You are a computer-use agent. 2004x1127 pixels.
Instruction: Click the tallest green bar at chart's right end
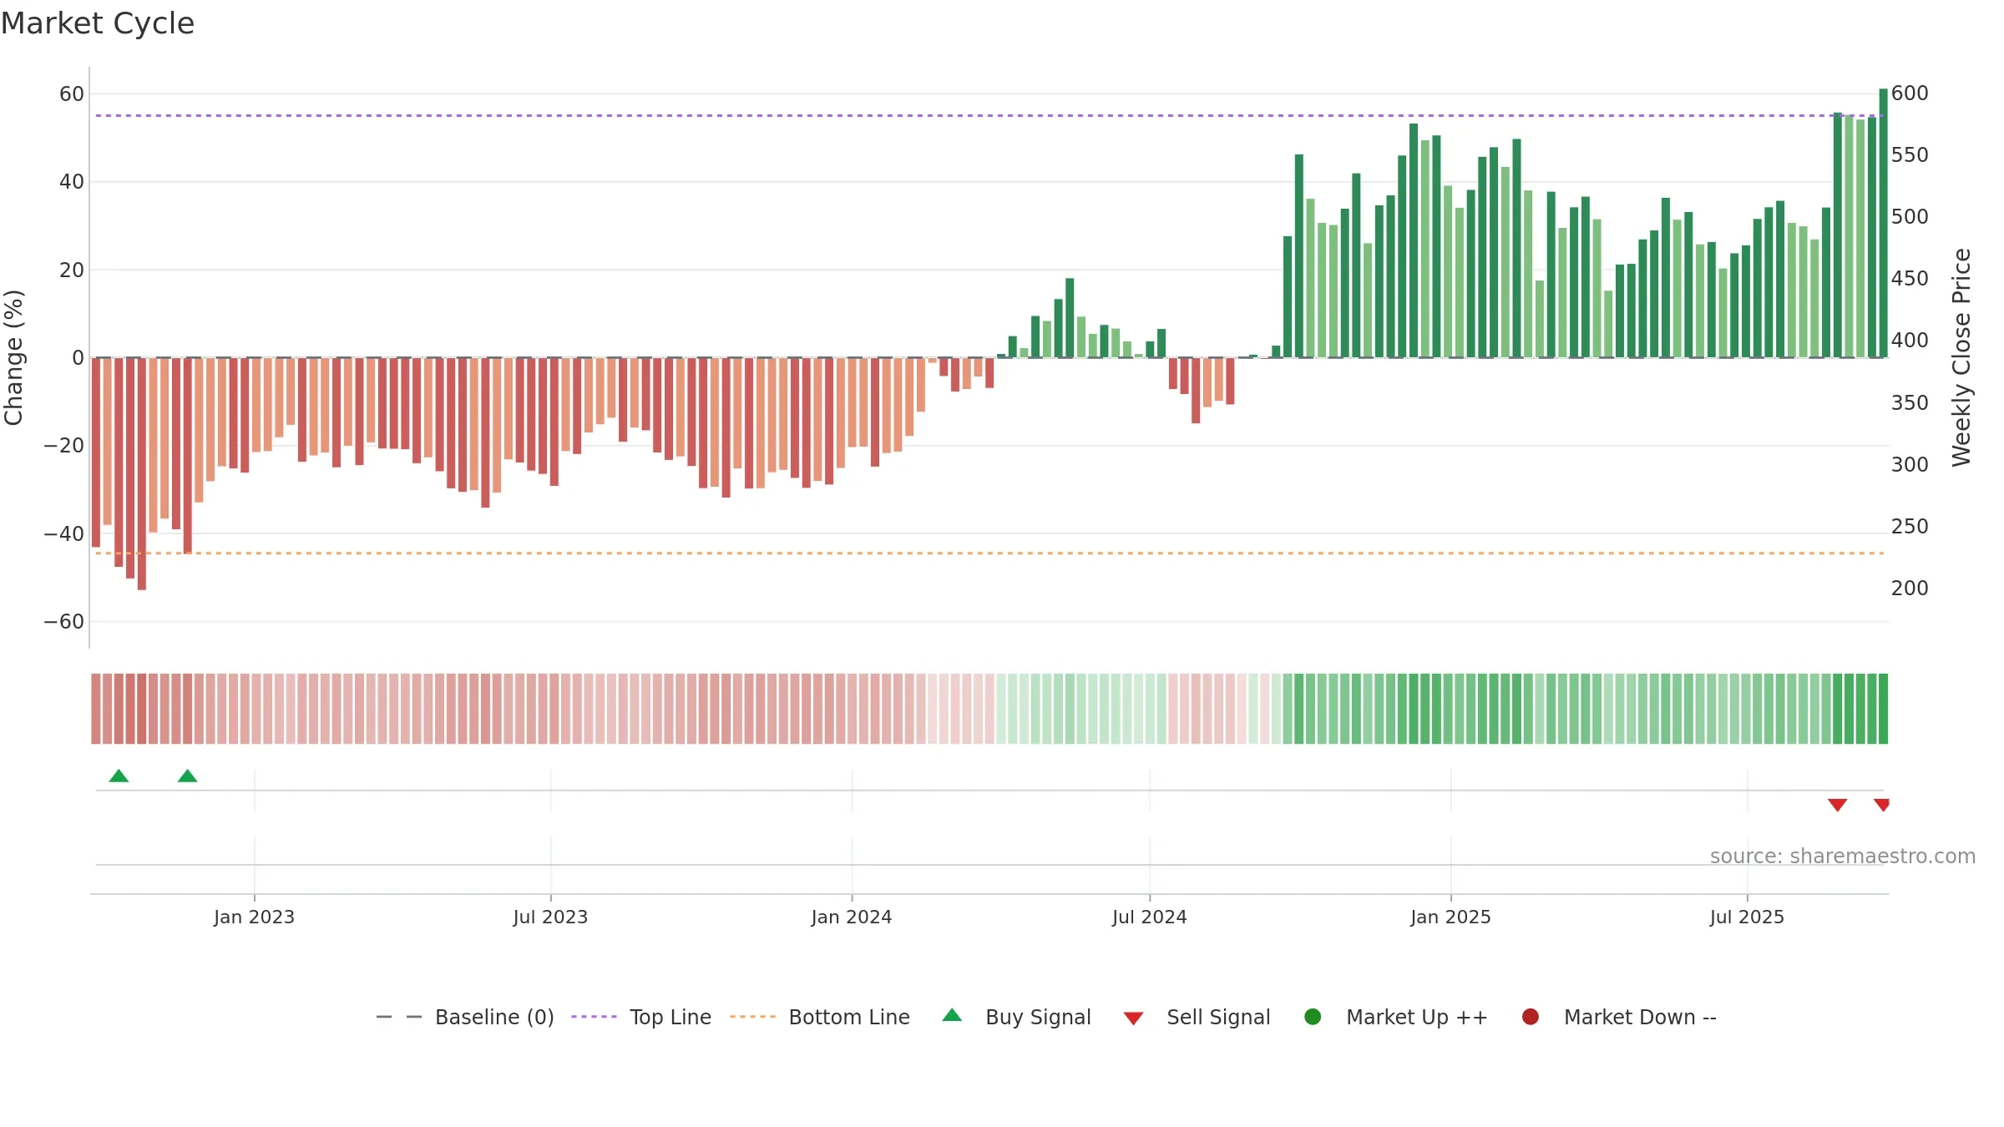tap(1883, 223)
